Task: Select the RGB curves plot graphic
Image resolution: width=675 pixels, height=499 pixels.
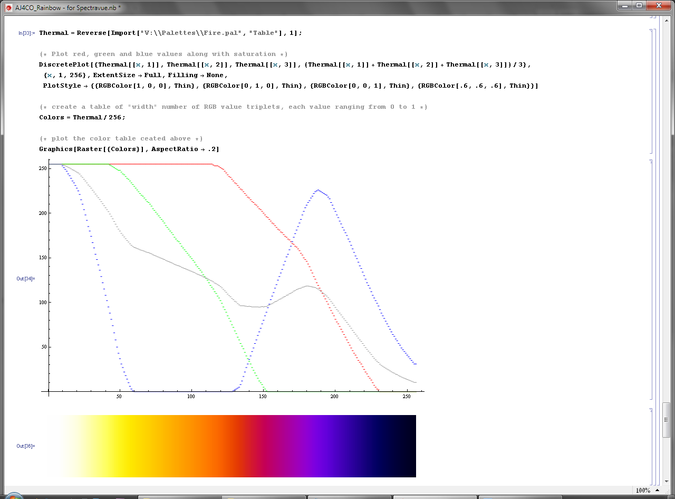Action: tap(232, 277)
